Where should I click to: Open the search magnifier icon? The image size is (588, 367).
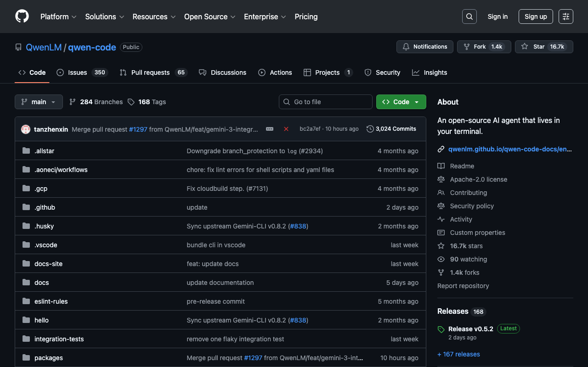(469, 17)
